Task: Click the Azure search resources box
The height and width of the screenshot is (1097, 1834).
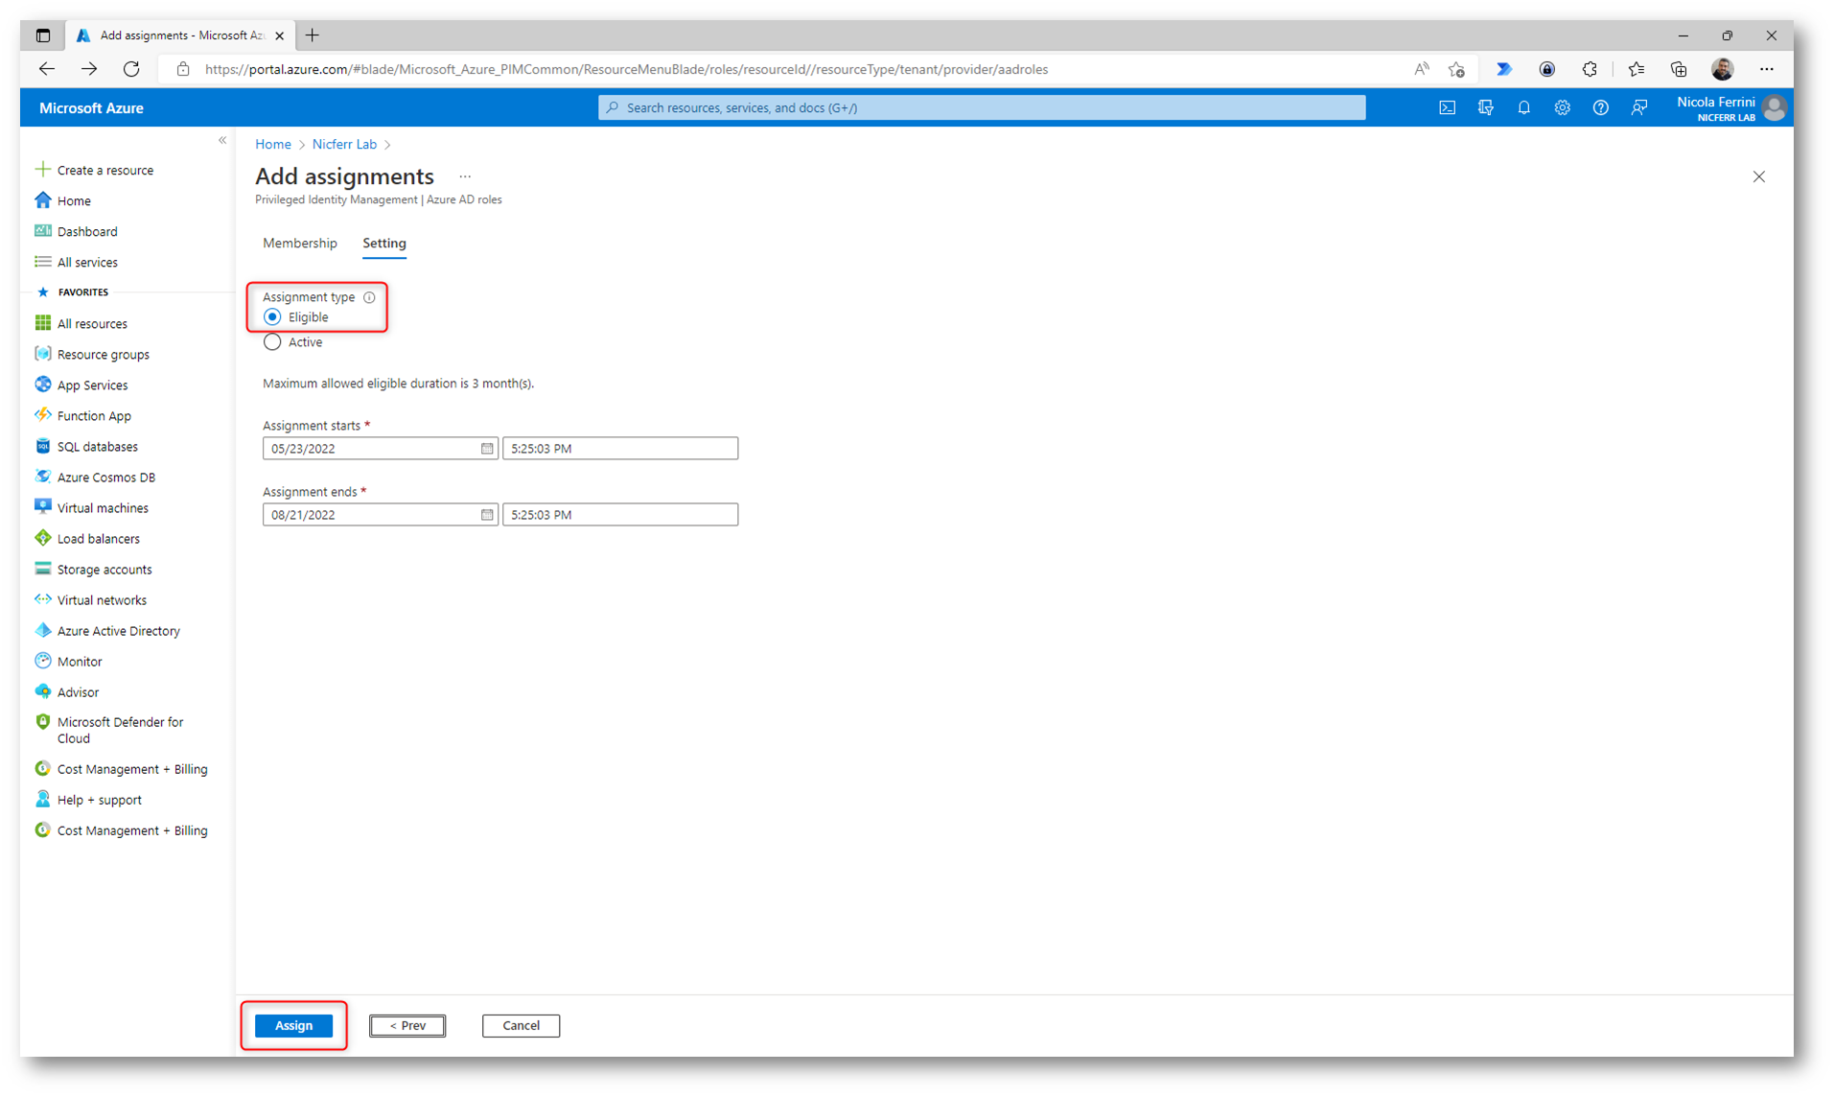Action: 982,107
